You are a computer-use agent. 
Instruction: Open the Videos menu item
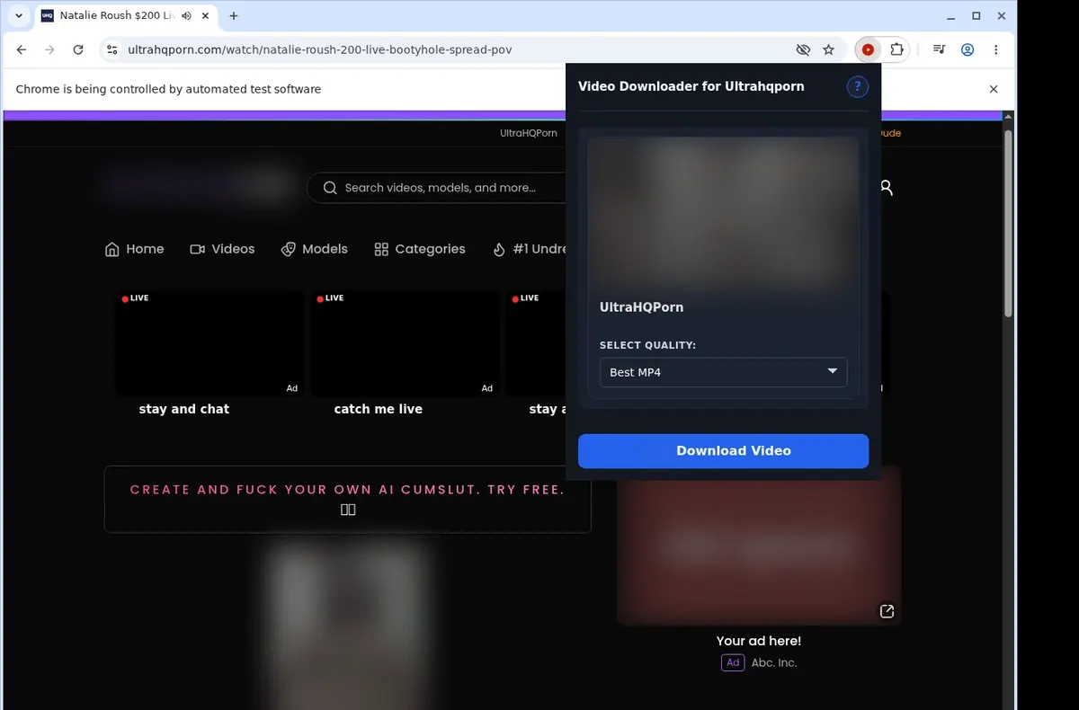(x=222, y=249)
